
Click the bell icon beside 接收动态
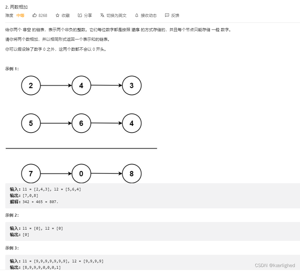tap(137, 15)
